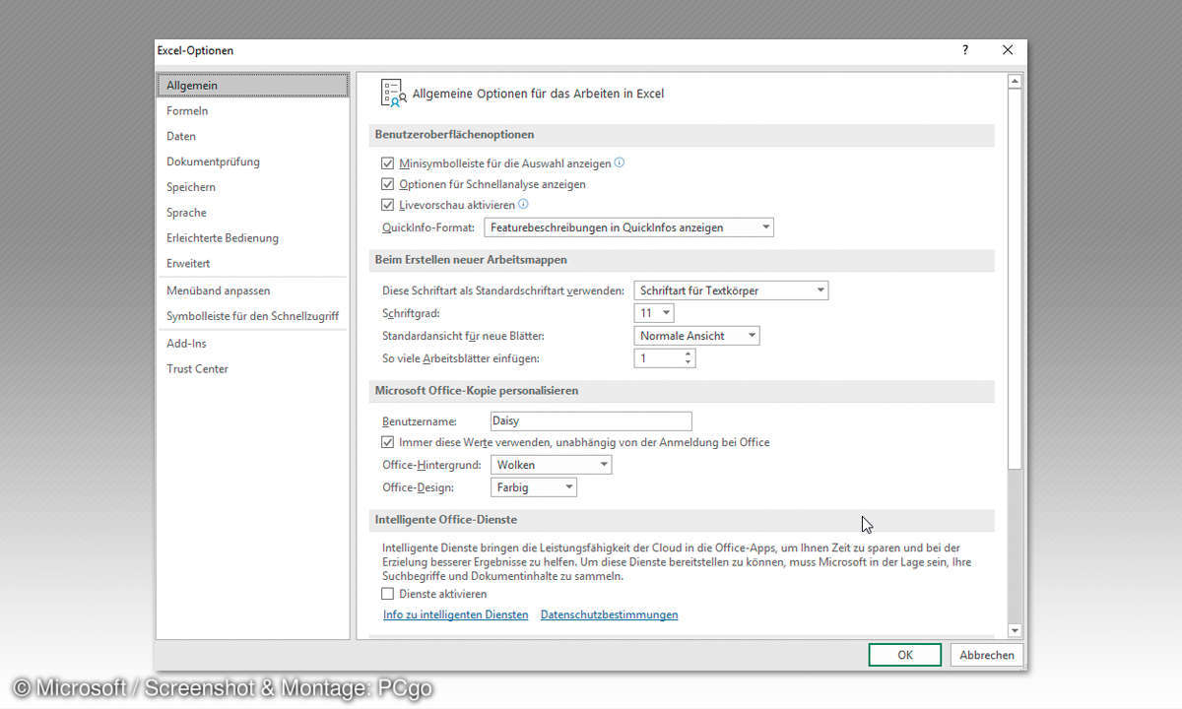Open the Schriftgrad size dropdown

click(x=654, y=313)
